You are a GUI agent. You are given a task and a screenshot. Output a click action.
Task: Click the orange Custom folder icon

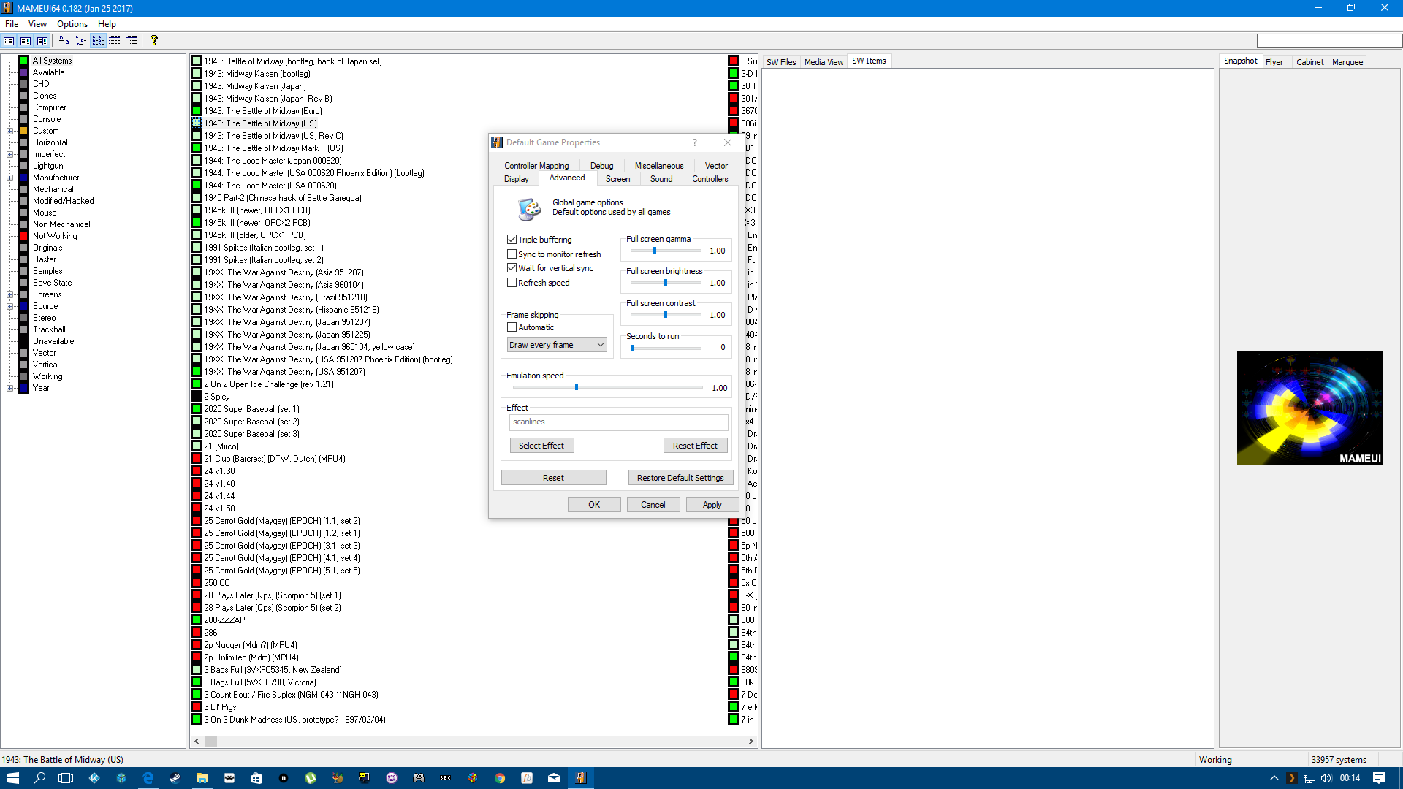(x=23, y=131)
